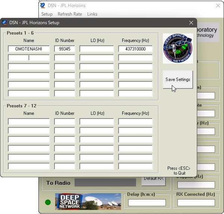Image resolution: width=224 pixels, height=214 pixels.
Task: Click the Default RX button
Action: [154, 179]
